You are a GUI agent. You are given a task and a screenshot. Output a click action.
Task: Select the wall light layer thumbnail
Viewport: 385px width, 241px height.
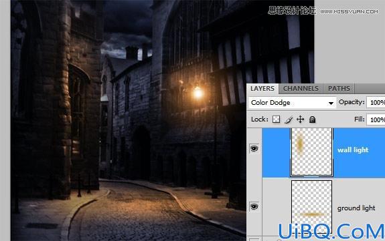coord(311,152)
